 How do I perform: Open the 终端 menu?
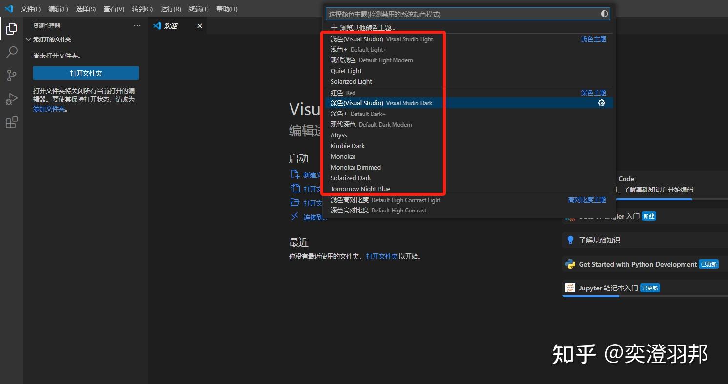coord(197,9)
